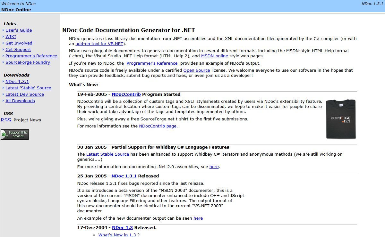
Task: Click the Downloads sidebar heading
Action: click(x=16, y=75)
